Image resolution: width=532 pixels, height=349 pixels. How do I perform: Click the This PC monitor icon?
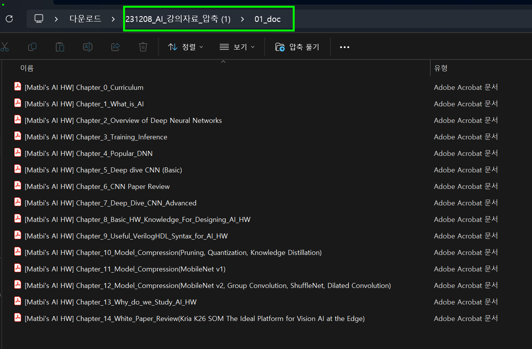coord(39,18)
